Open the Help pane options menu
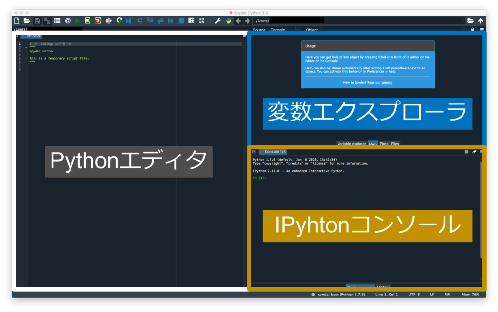Viewport: 498px width, 312px height. point(482,29)
